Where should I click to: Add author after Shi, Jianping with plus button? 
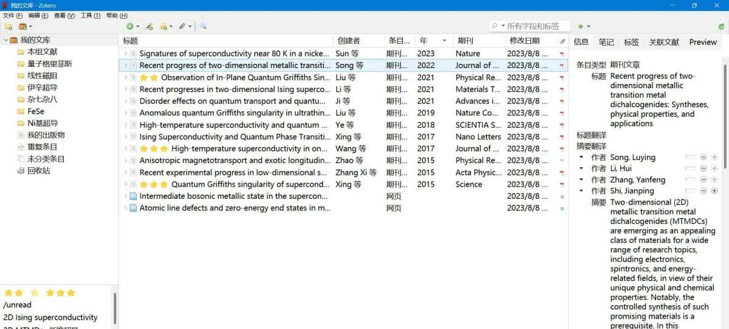(714, 191)
